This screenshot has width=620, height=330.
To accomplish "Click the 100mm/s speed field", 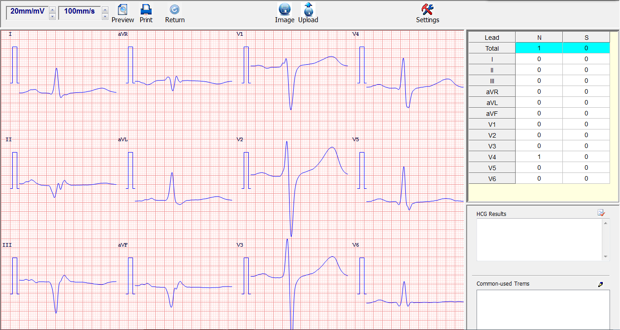I will pos(79,12).
